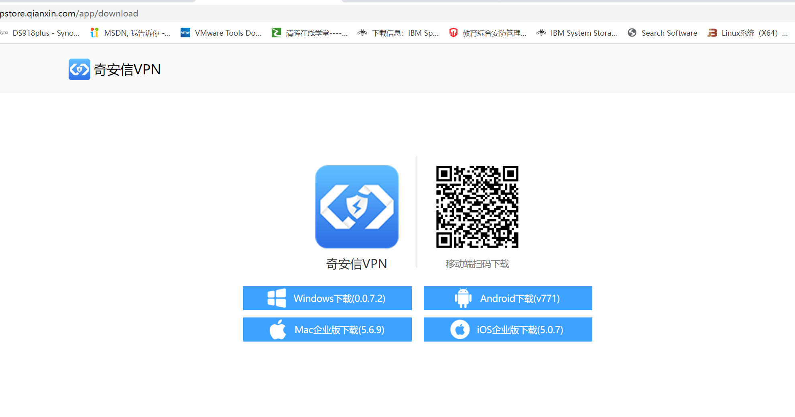
Task: Click the 奇安信VPN header logo icon
Action: 79,69
